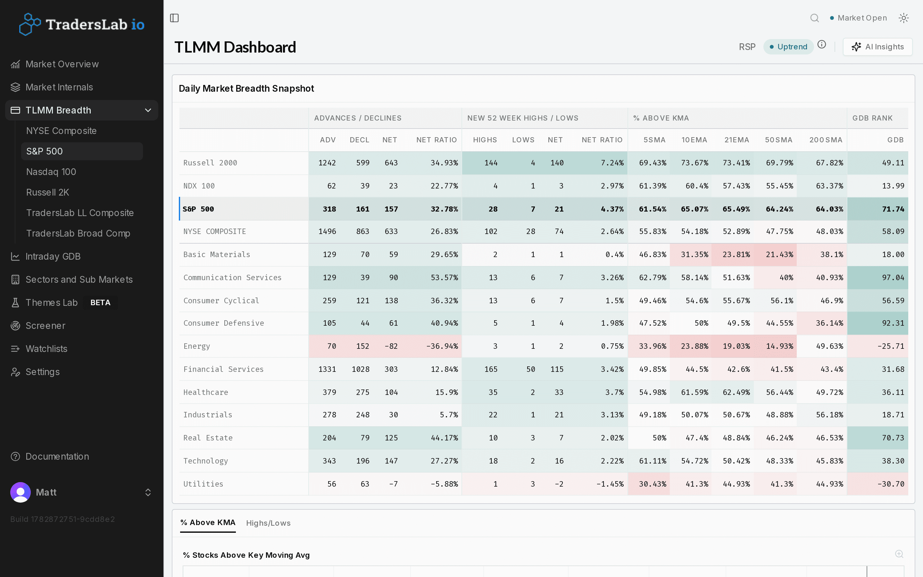Click the TLMM Breadth card icon
The image size is (923, 577).
click(x=15, y=110)
